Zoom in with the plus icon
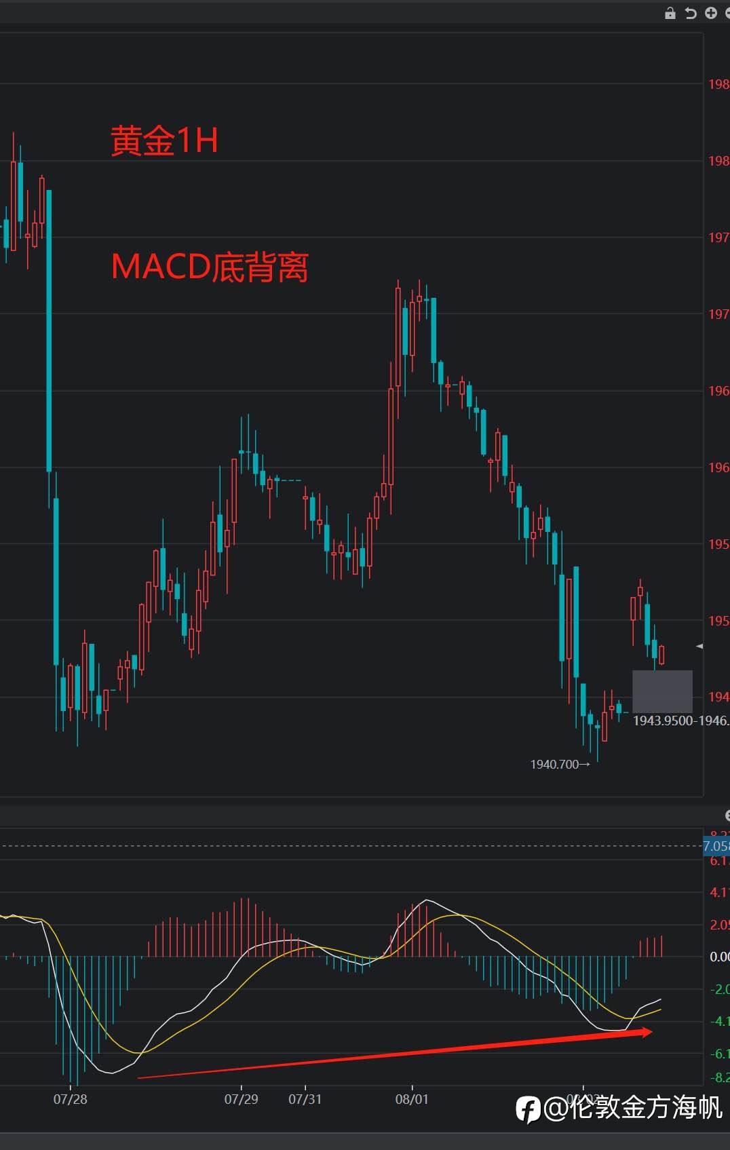 (711, 13)
